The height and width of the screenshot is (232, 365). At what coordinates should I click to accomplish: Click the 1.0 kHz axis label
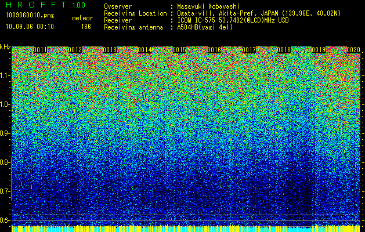pyautogui.click(x=5, y=104)
